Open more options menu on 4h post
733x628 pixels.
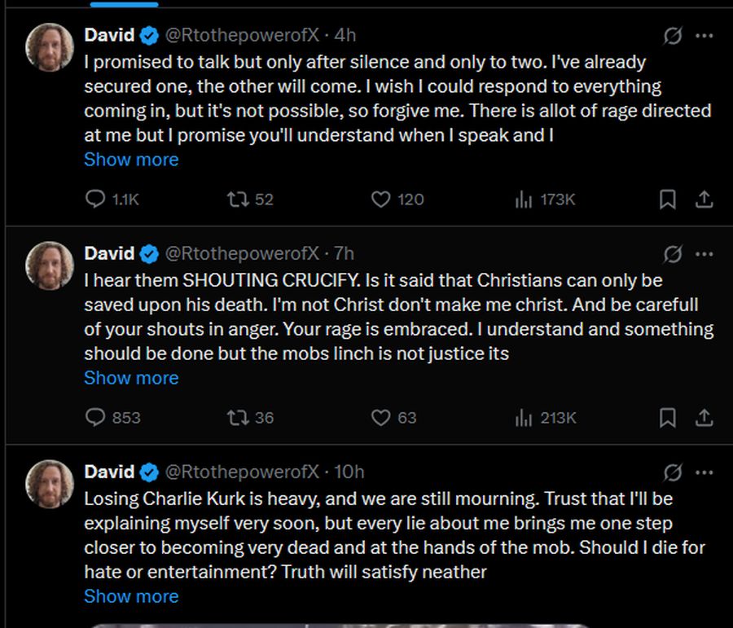click(704, 35)
